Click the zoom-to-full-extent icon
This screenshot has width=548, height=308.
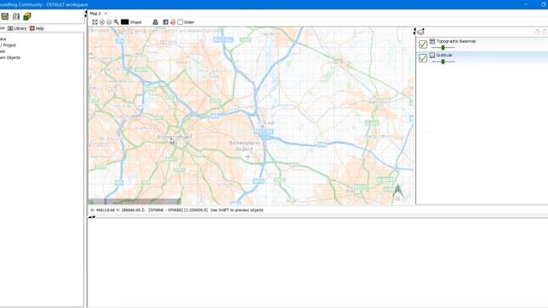(95, 22)
